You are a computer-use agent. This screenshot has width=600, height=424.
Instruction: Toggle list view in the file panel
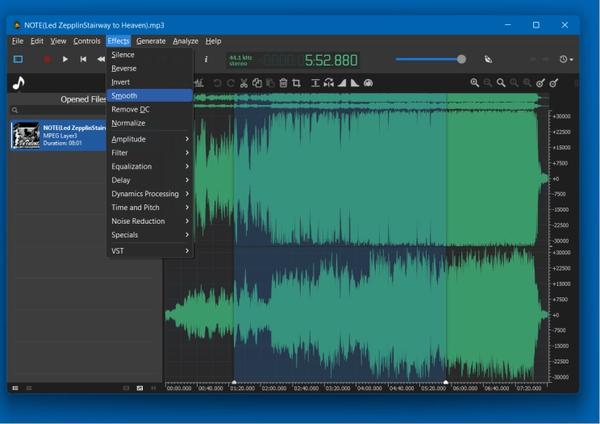coord(15,388)
